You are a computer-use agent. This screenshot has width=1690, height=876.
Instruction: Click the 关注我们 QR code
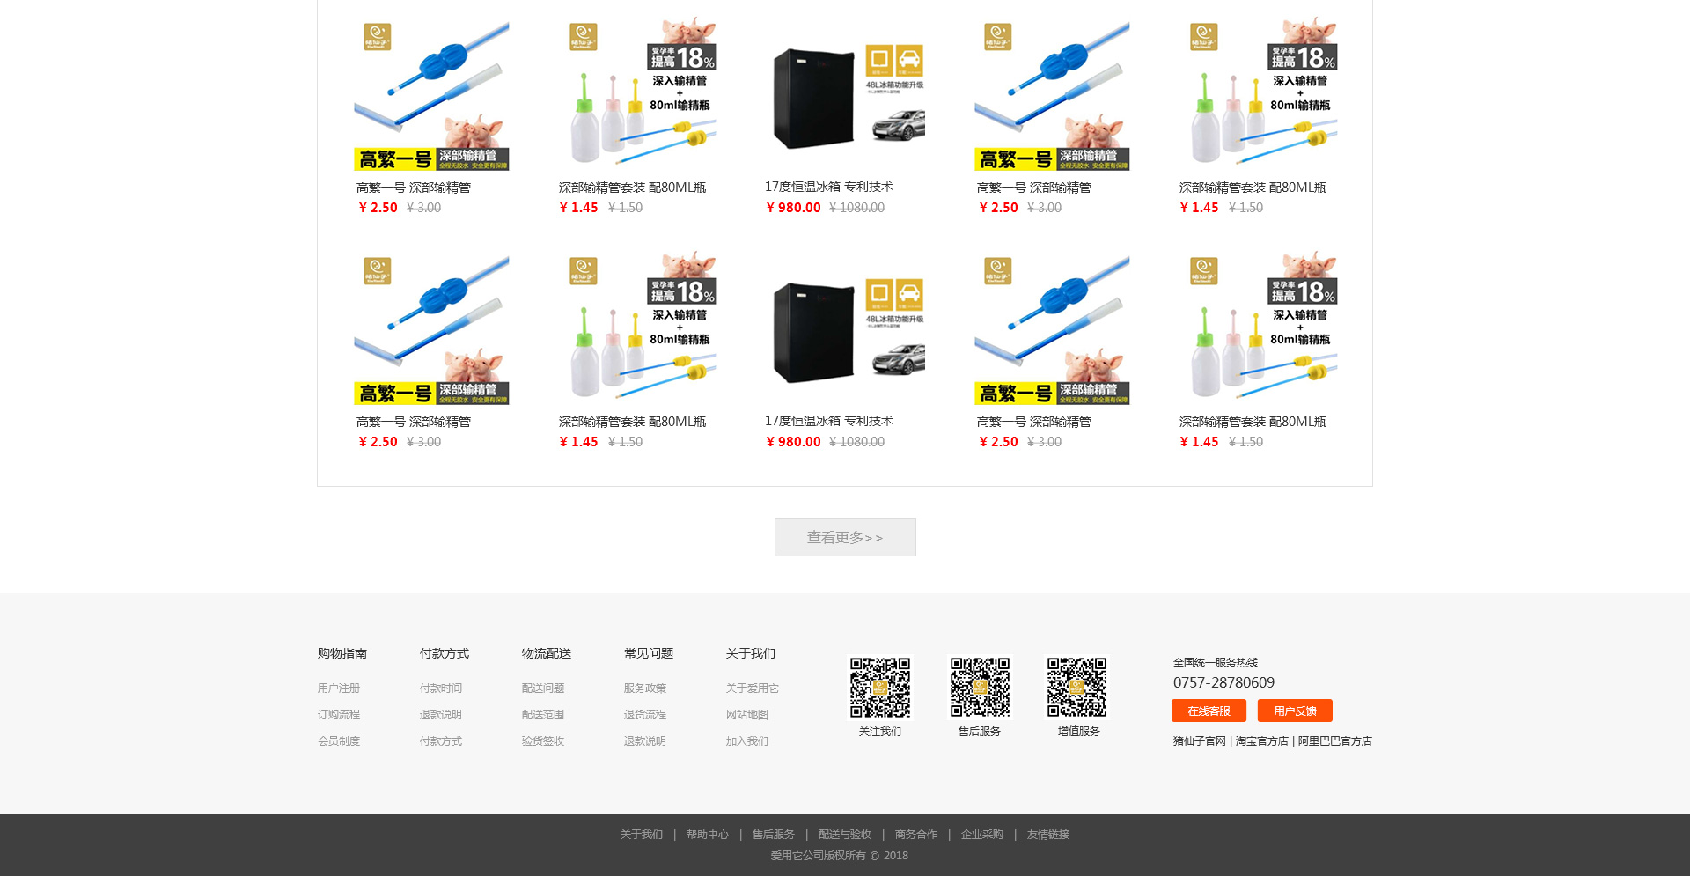[x=879, y=688]
